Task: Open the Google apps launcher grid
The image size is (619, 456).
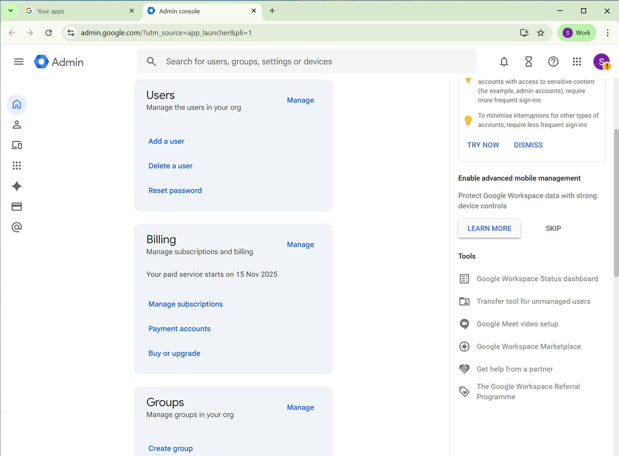Action: [x=577, y=62]
